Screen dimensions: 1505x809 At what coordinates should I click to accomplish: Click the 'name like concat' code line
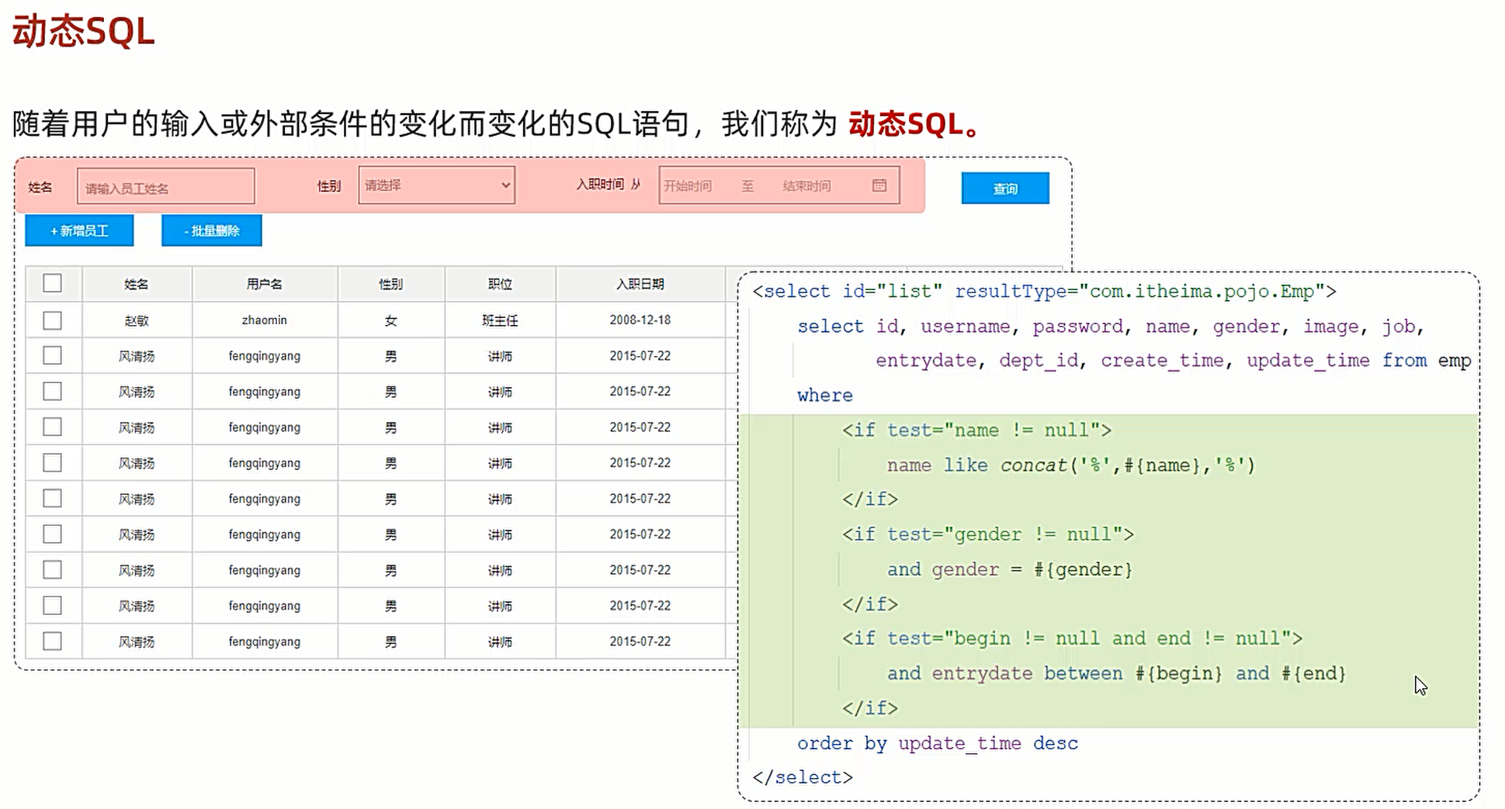pos(1071,465)
